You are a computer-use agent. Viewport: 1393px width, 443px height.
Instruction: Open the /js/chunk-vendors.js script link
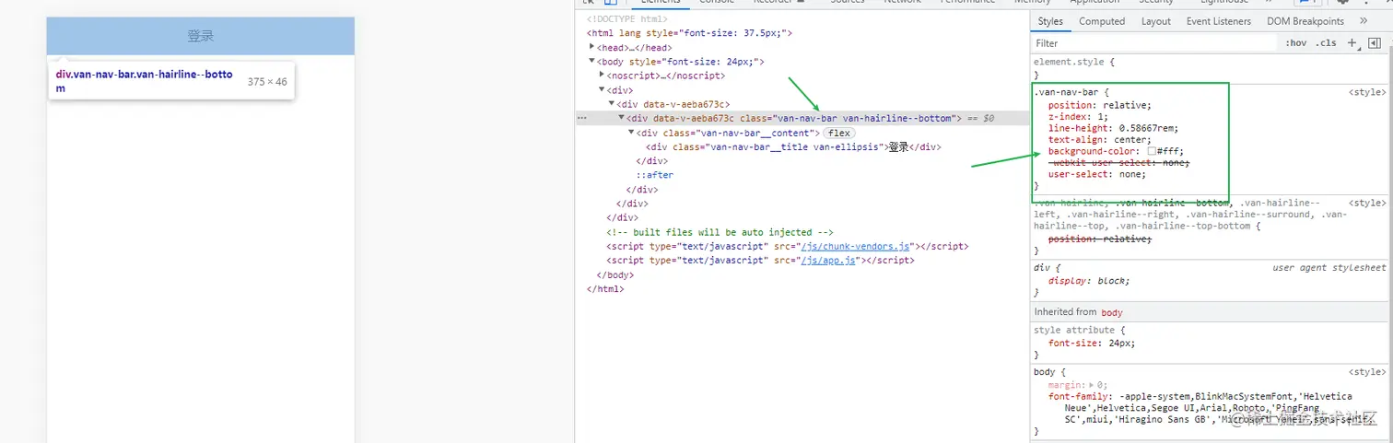[x=856, y=247]
